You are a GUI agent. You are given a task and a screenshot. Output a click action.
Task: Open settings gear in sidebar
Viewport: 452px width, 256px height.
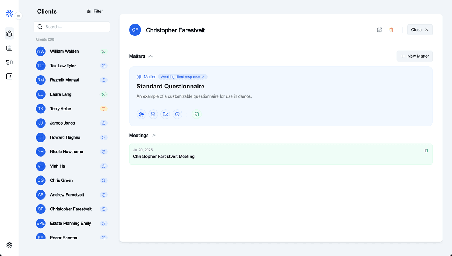point(9,245)
